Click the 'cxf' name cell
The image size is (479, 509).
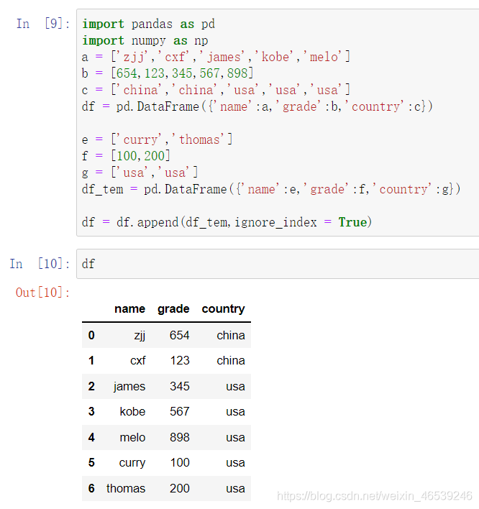(138, 361)
